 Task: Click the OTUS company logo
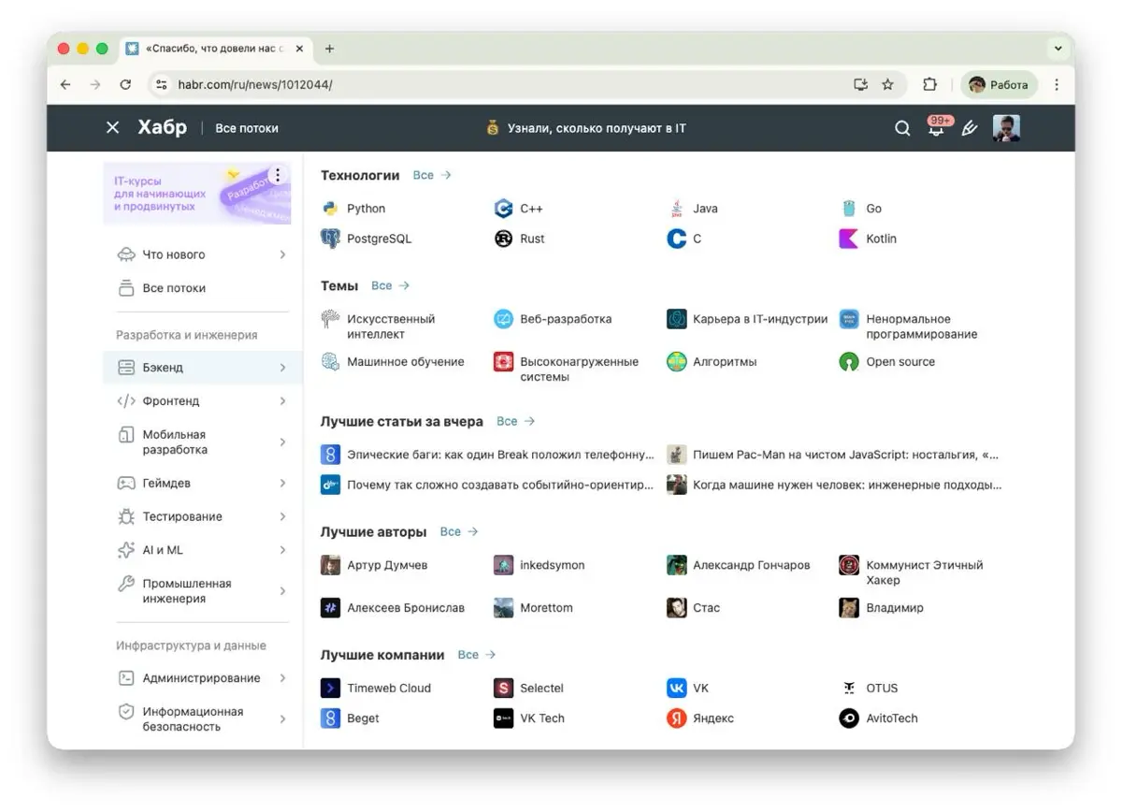click(849, 689)
